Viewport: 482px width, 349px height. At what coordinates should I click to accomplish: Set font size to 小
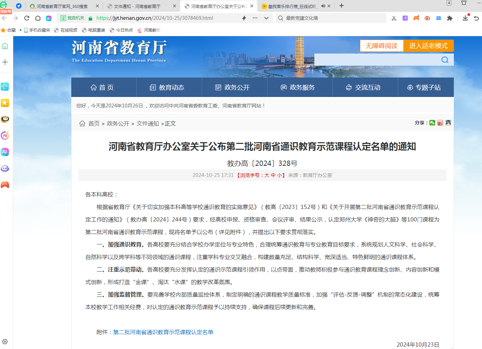click(279, 176)
